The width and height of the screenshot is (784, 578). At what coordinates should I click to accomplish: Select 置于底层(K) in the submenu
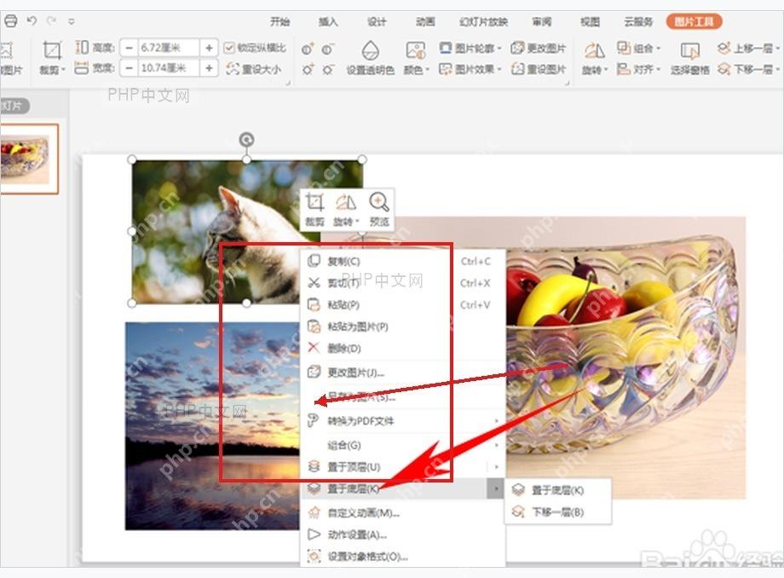[558, 490]
